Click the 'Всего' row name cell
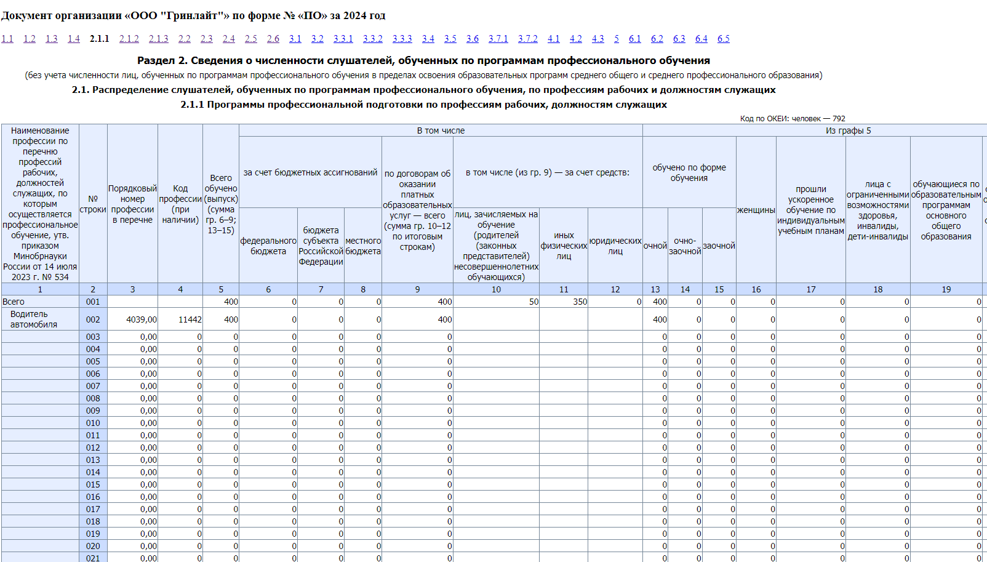 click(40, 302)
